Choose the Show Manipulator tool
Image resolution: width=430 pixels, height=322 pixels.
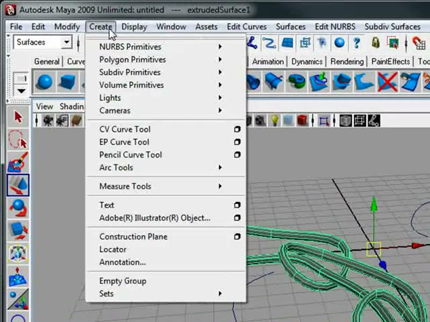point(18,300)
